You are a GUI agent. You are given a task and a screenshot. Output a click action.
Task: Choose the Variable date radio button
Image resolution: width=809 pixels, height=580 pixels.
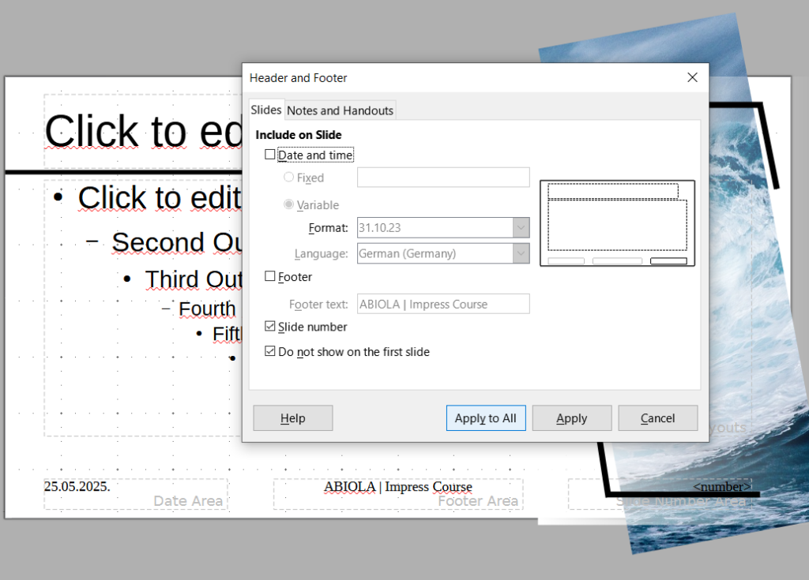[x=289, y=205]
